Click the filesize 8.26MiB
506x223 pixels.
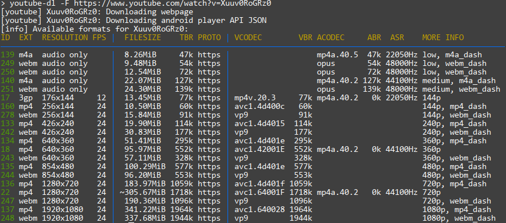click(140, 55)
